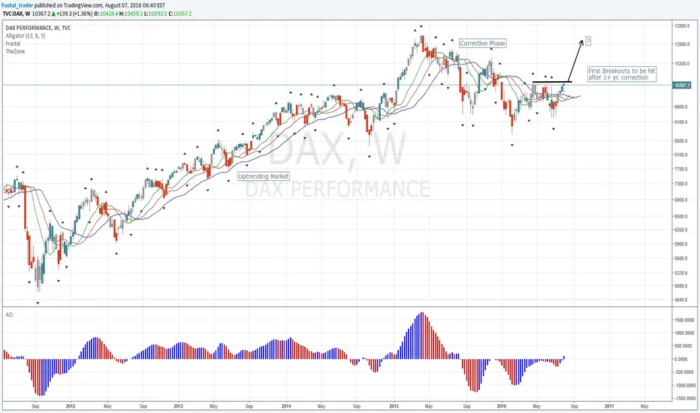700x413 pixels.
Task: Select the low value L:10092.5
Action: coord(155,14)
